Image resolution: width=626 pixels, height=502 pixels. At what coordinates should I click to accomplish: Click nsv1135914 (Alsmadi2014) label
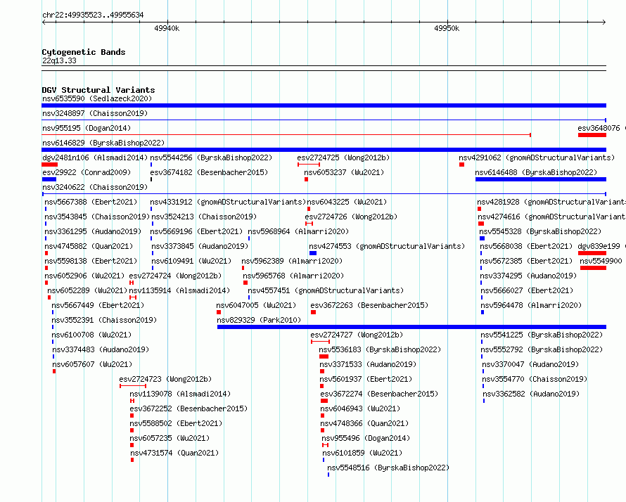179,290
